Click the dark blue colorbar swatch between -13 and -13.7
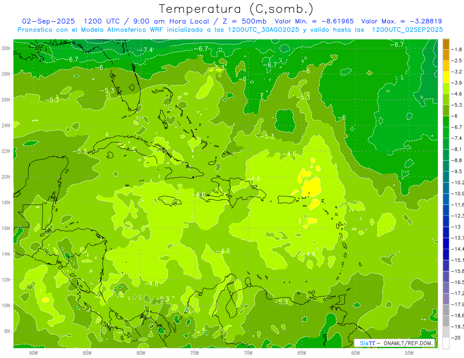The height and width of the screenshot is (358, 464). 446,232
